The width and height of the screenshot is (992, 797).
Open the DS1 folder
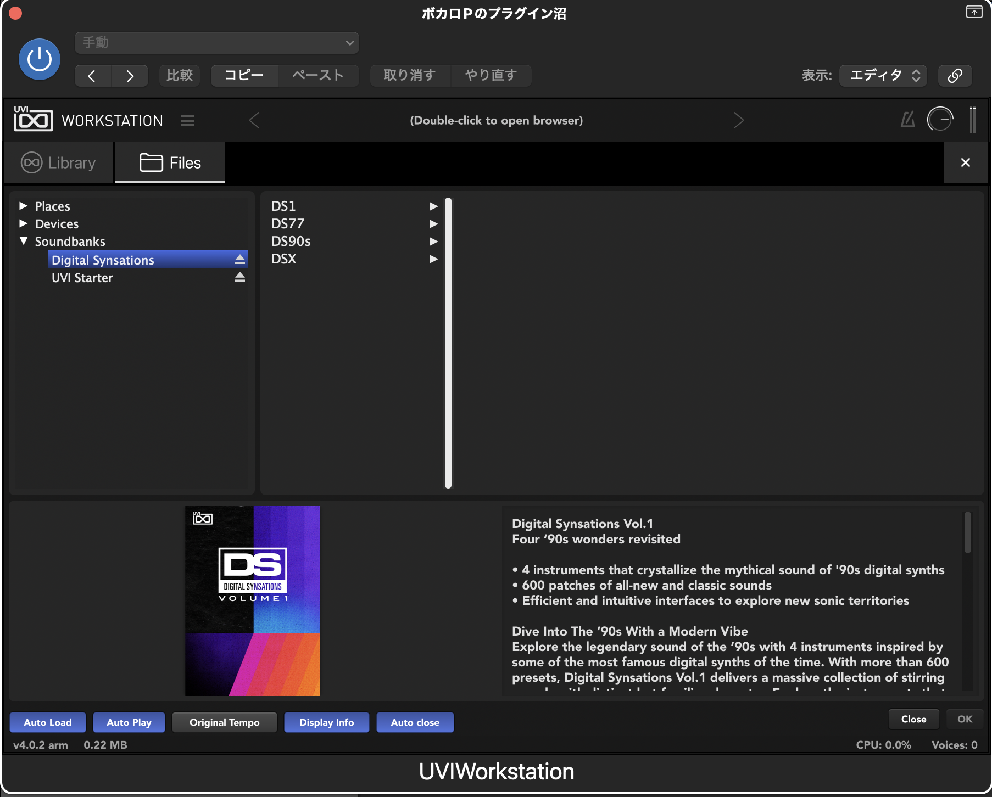pyautogui.click(x=354, y=206)
